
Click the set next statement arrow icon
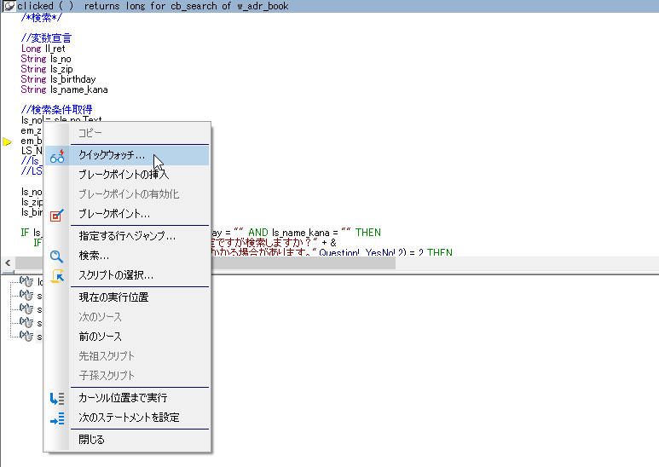[57, 418]
